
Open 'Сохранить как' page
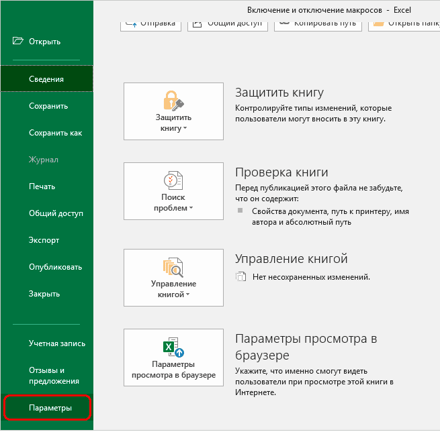(x=46, y=133)
